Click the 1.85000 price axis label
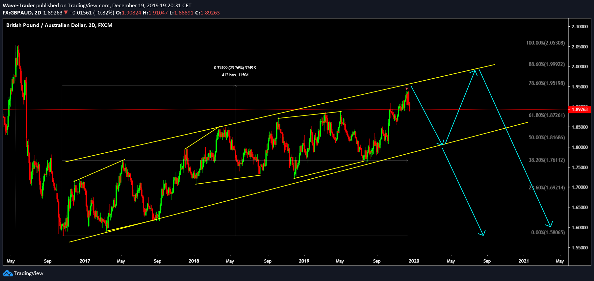The width and height of the screenshot is (594, 281). click(x=580, y=127)
